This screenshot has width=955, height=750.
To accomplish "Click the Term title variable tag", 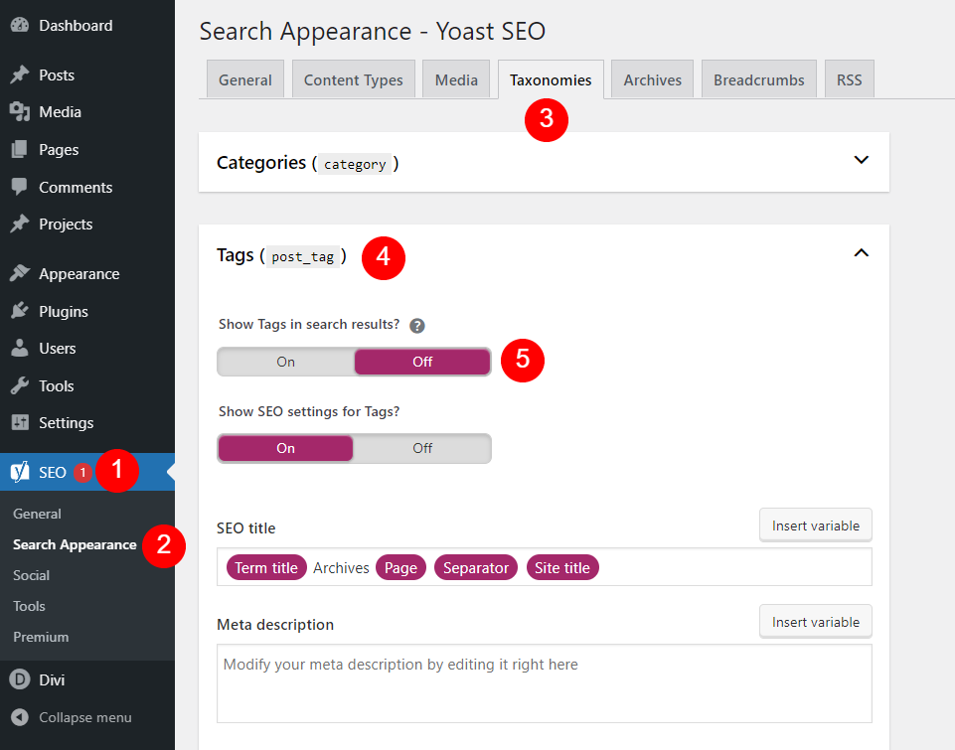I will tap(266, 567).
